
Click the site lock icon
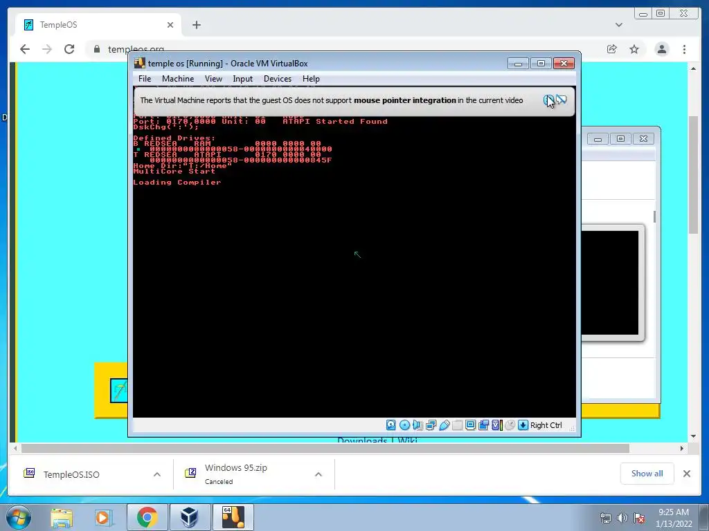click(x=97, y=49)
